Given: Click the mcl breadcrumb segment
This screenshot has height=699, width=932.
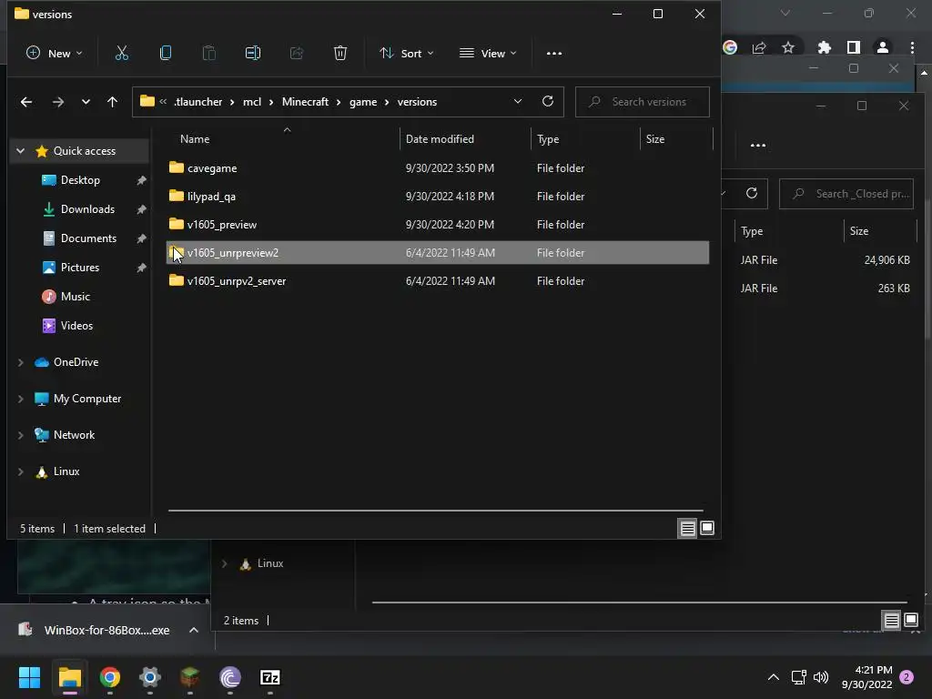Looking at the screenshot, I should click(252, 102).
